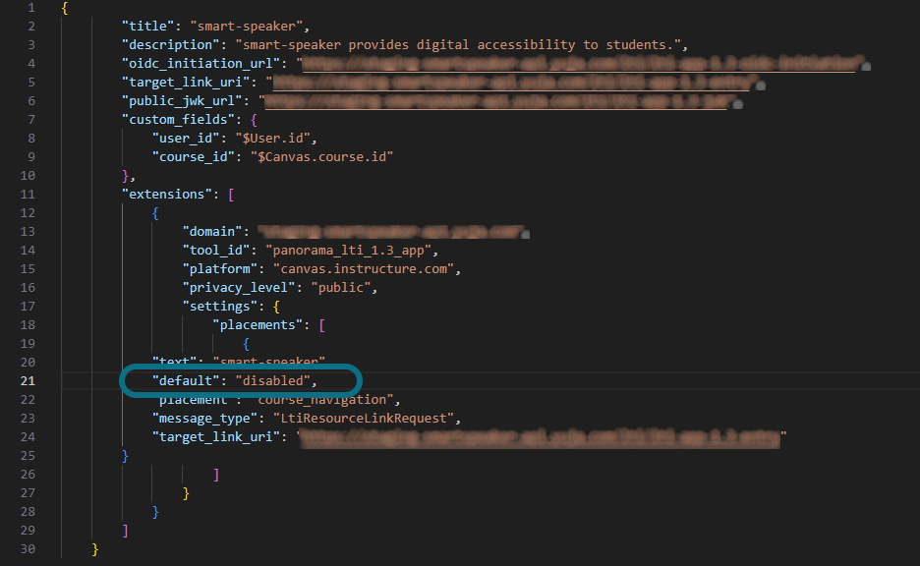
Task: Click the closing bracket on line 29
Action: 125,531
